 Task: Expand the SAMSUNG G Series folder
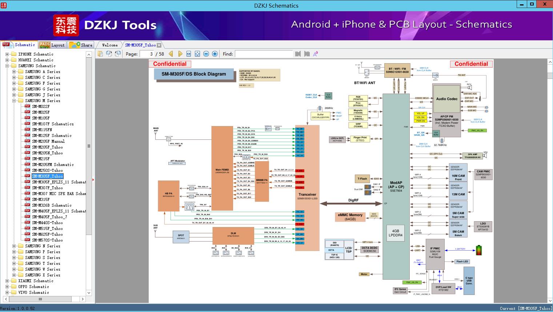(x=14, y=89)
